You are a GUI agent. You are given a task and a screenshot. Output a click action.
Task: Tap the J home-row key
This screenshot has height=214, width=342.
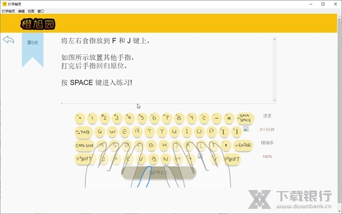pyautogui.click(x=177, y=145)
